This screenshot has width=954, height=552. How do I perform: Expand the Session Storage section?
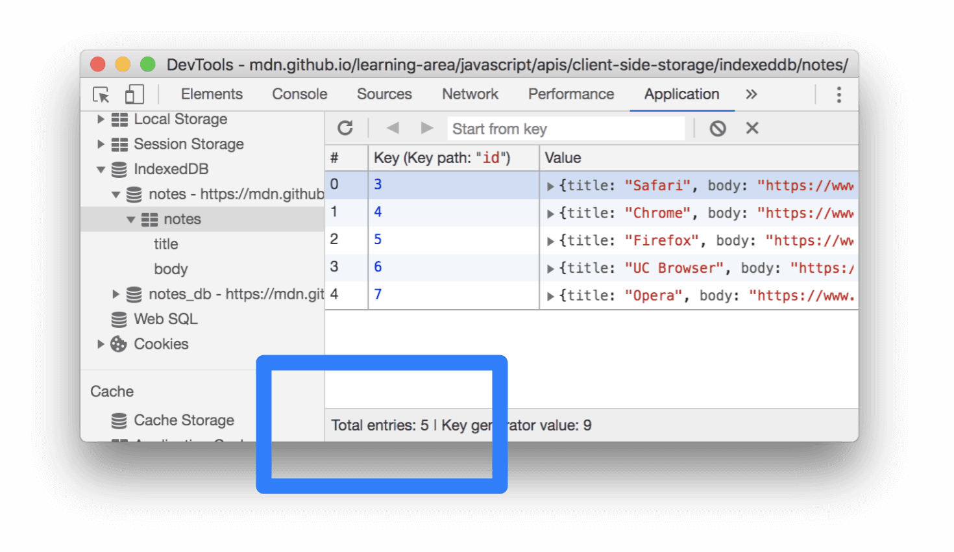pyautogui.click(x=101, y=144)
